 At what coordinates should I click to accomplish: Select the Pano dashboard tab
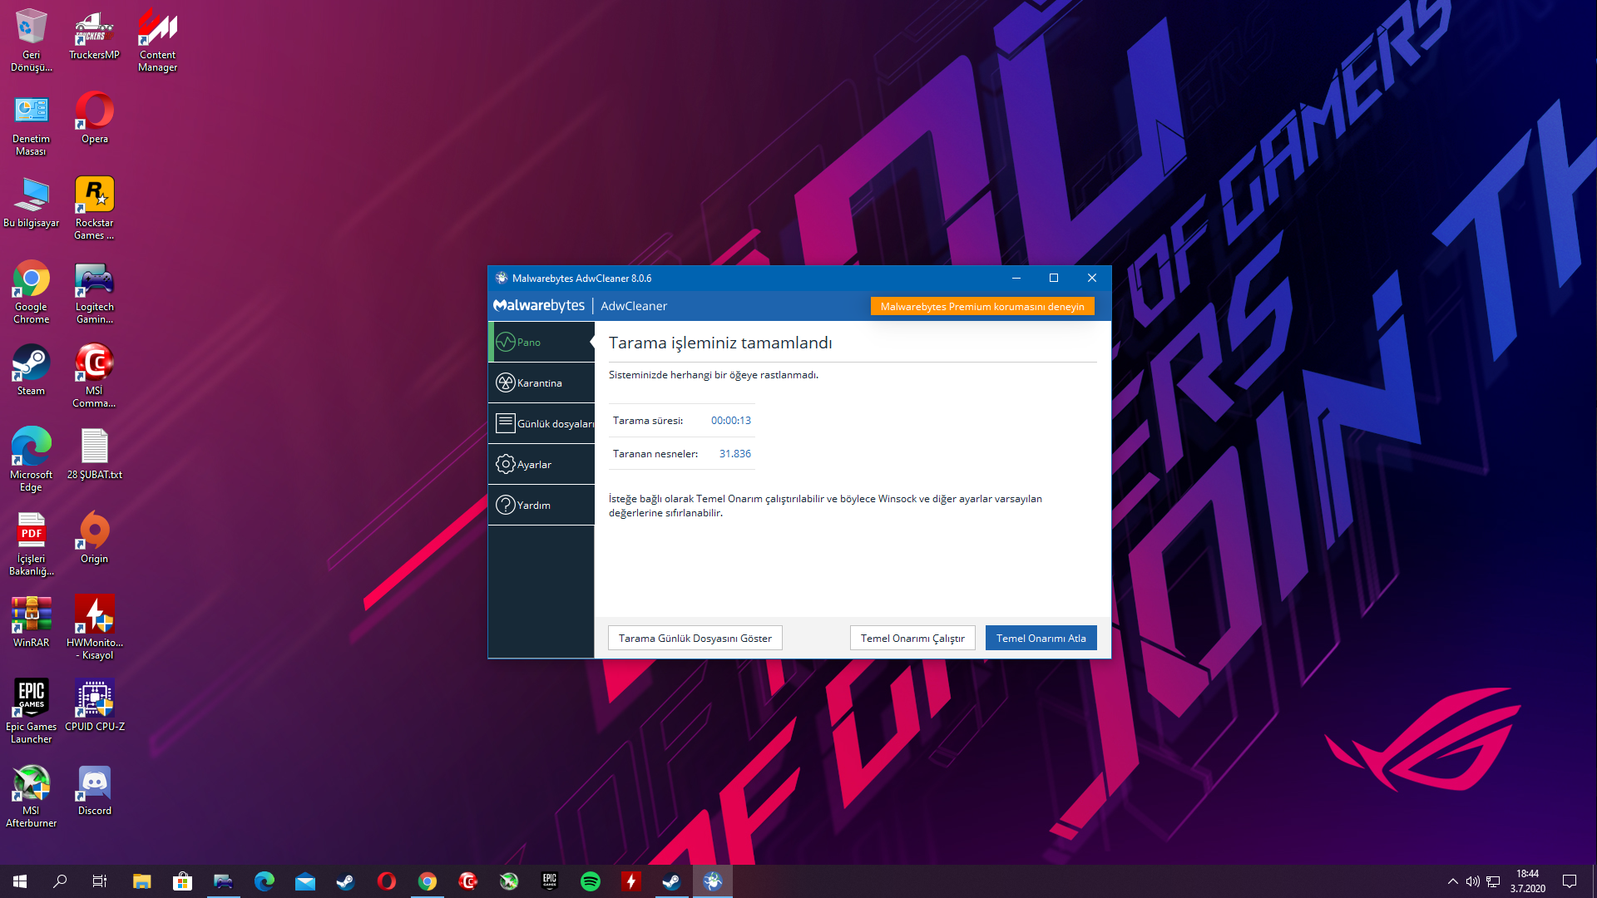tap(541, 342)
